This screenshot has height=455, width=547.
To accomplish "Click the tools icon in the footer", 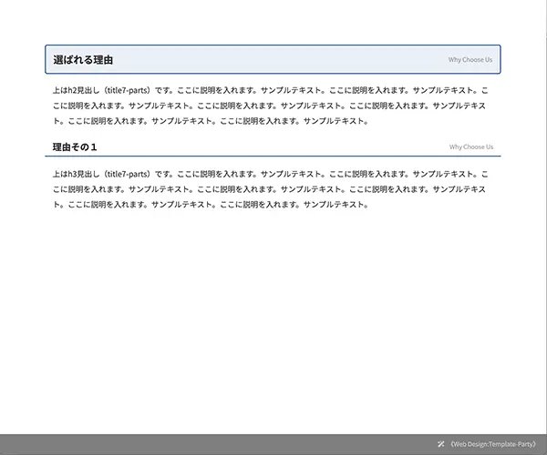I will [440, 444].
